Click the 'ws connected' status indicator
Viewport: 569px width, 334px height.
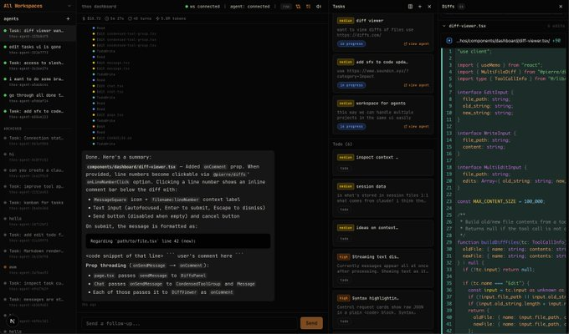tap(202, 7)
